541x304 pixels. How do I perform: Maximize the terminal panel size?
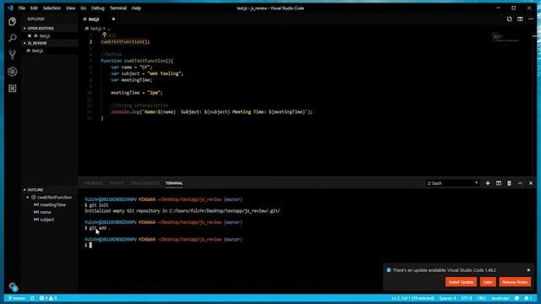[x=520, y=183]
